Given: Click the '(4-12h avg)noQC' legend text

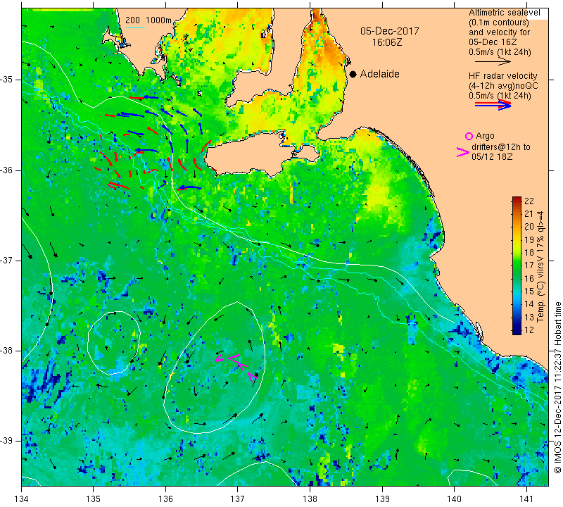Looking at the screenshot, I should [503, 86].
